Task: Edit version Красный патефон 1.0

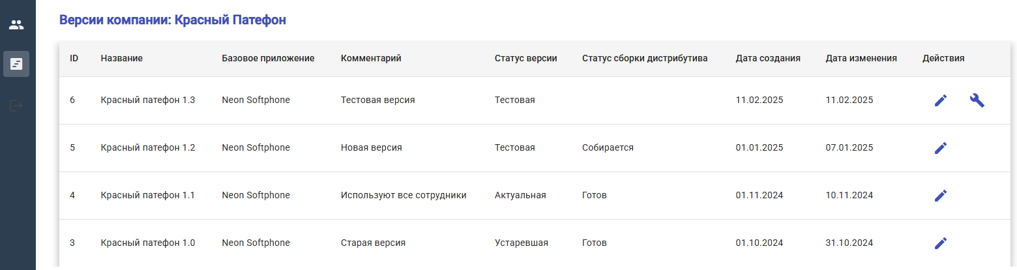Action: tap(940, 243)
